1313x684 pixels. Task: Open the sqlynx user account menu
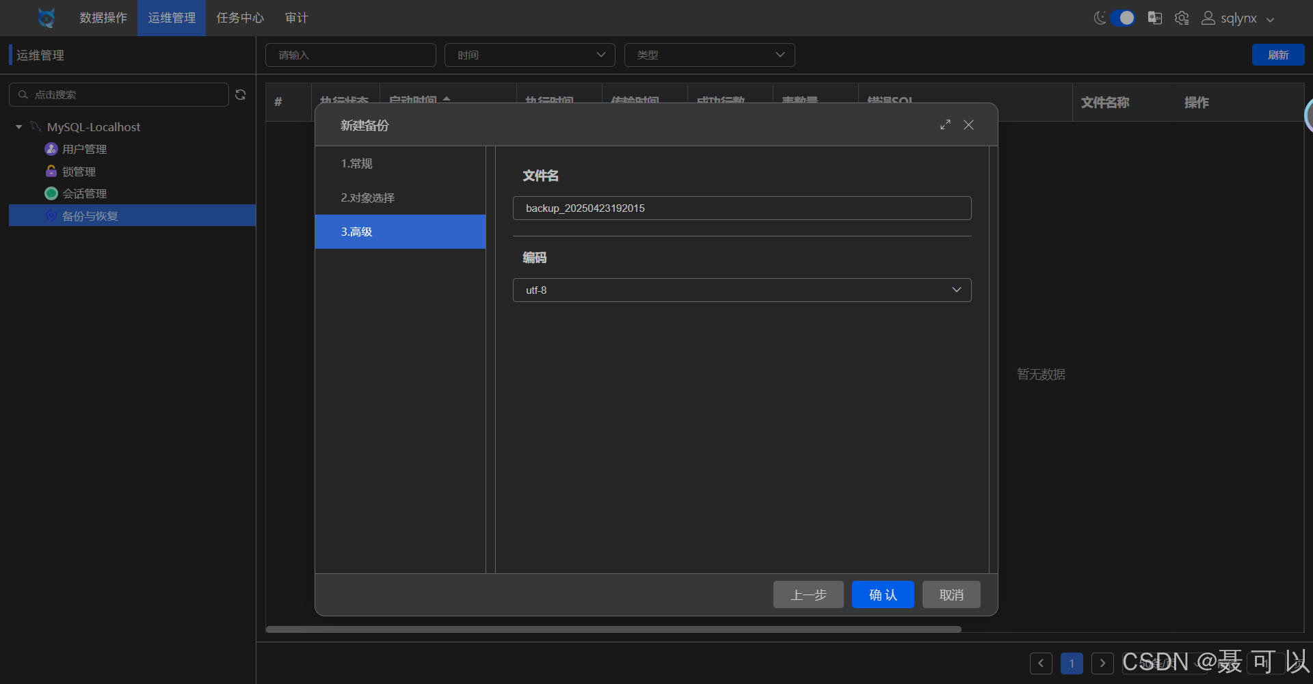[1238, 18]
